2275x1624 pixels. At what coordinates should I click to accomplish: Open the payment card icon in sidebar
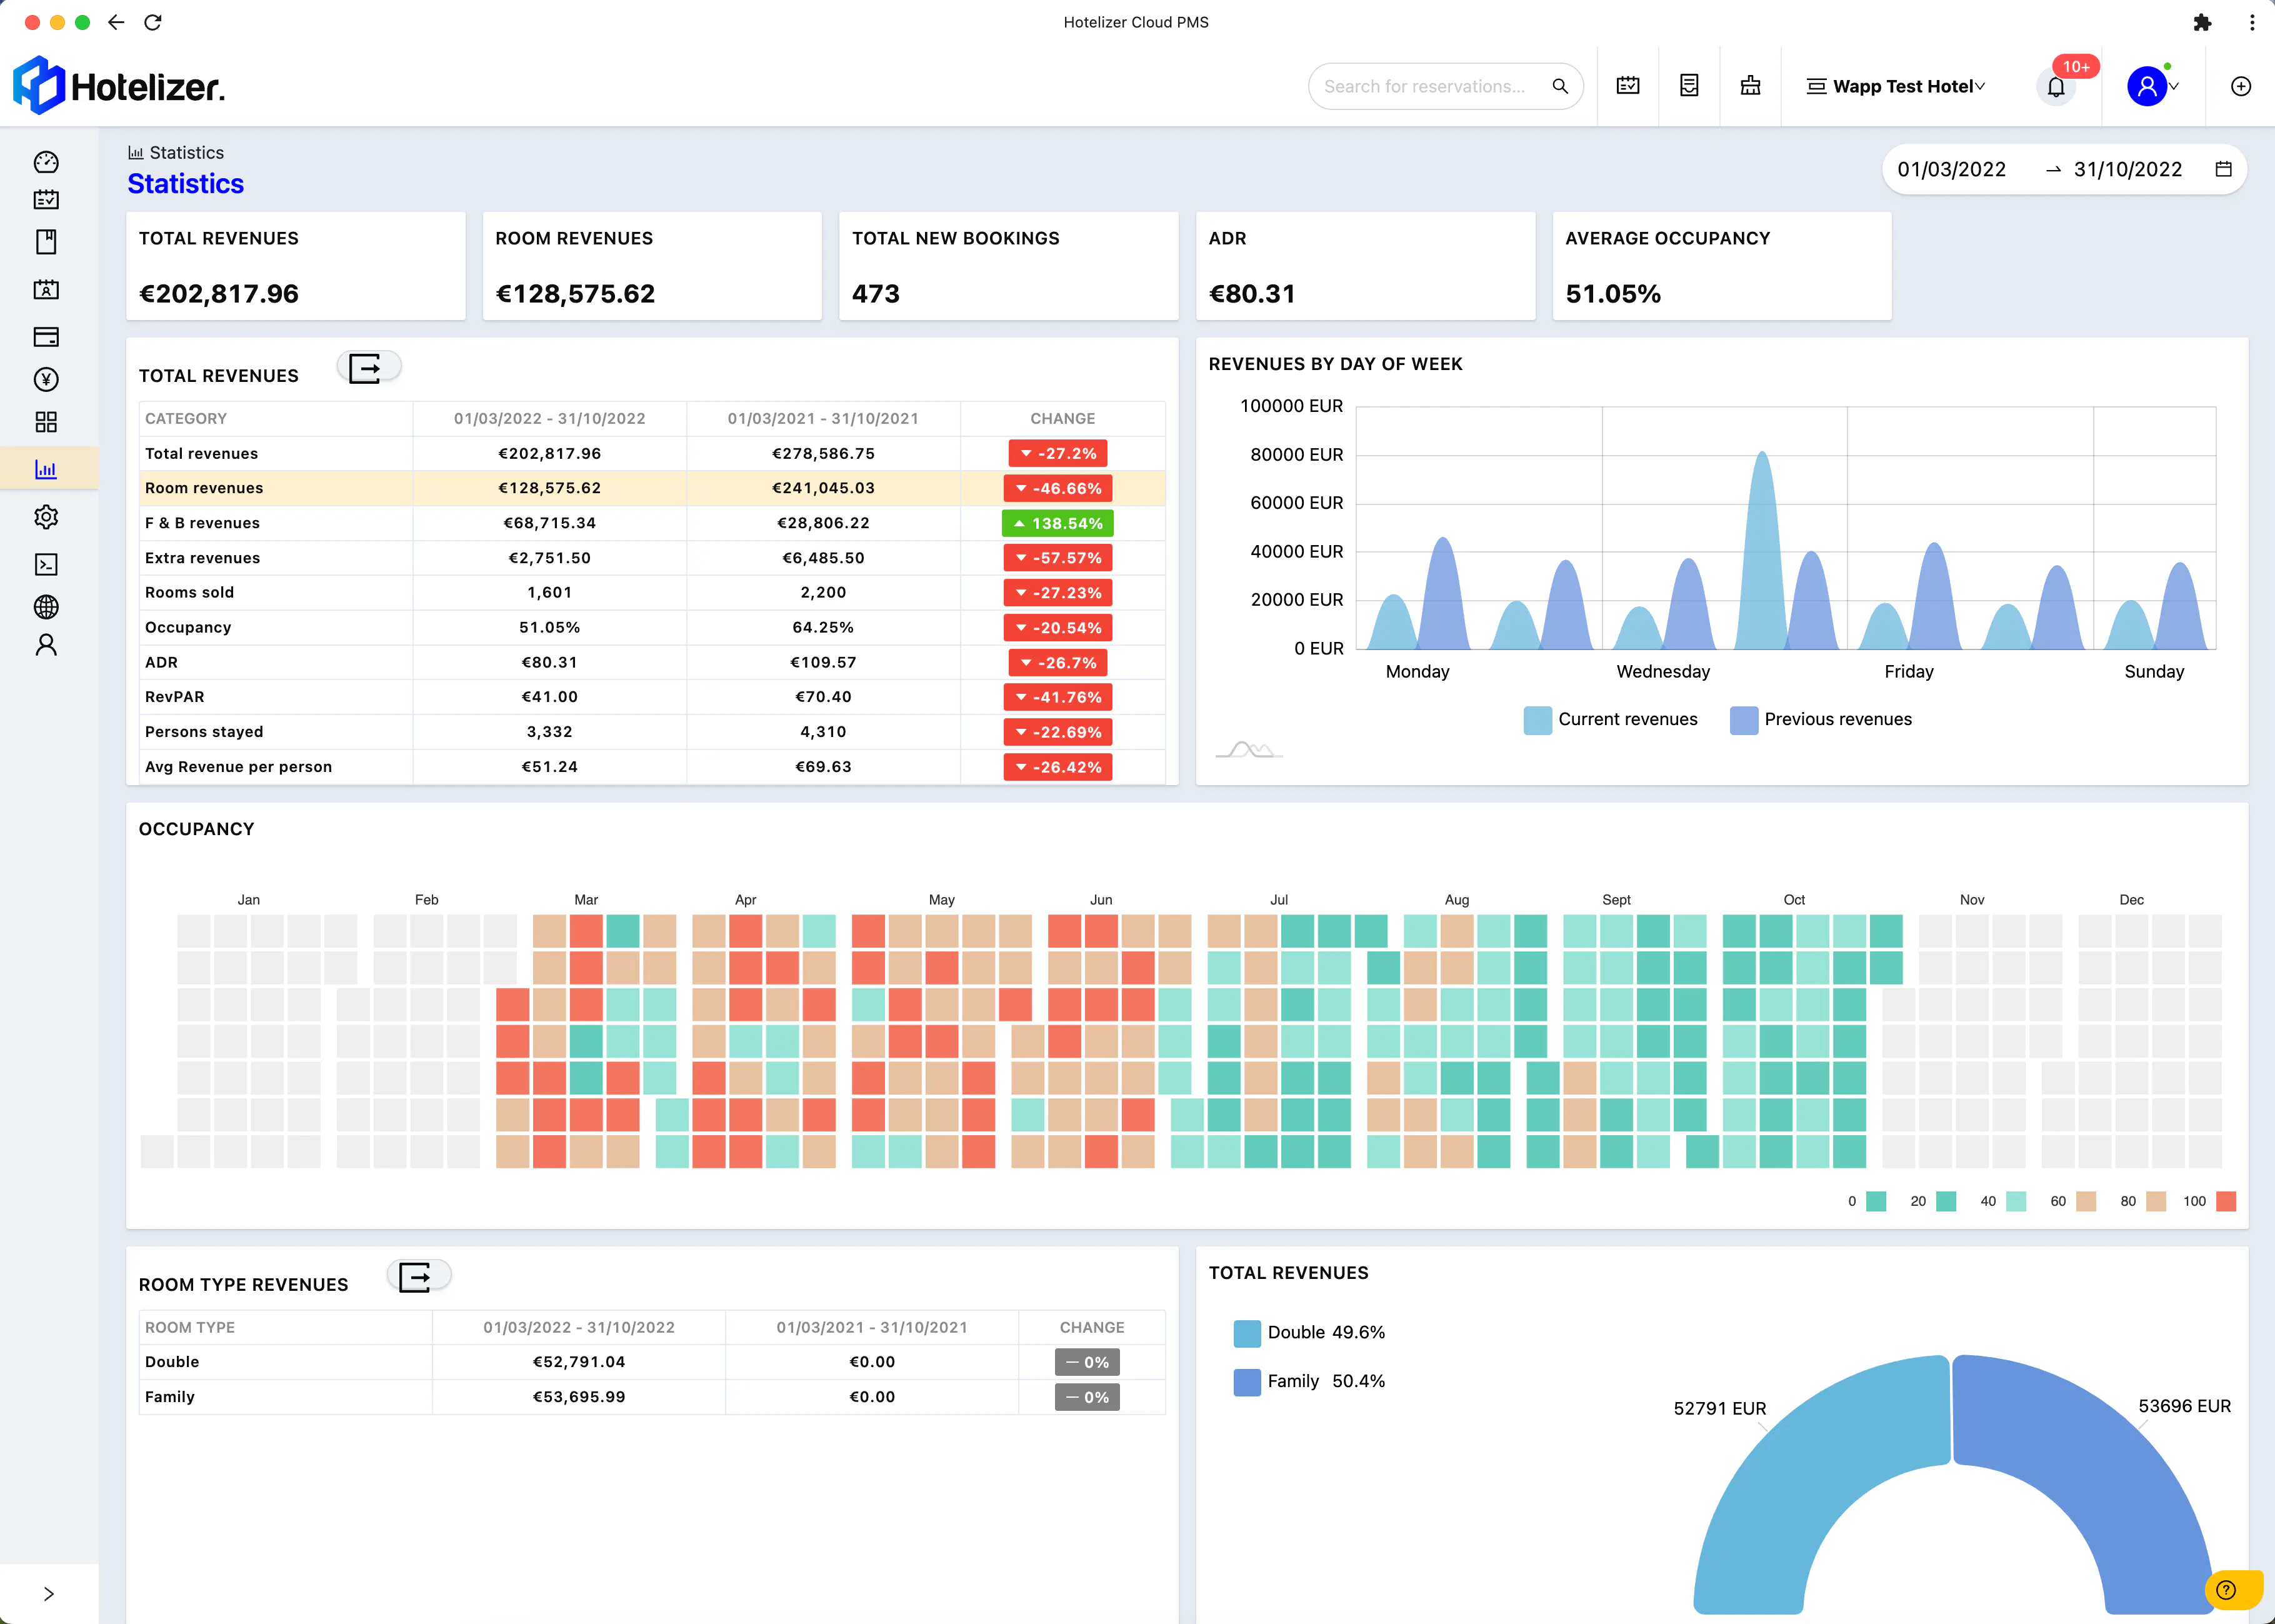click(x=46, y=336)
